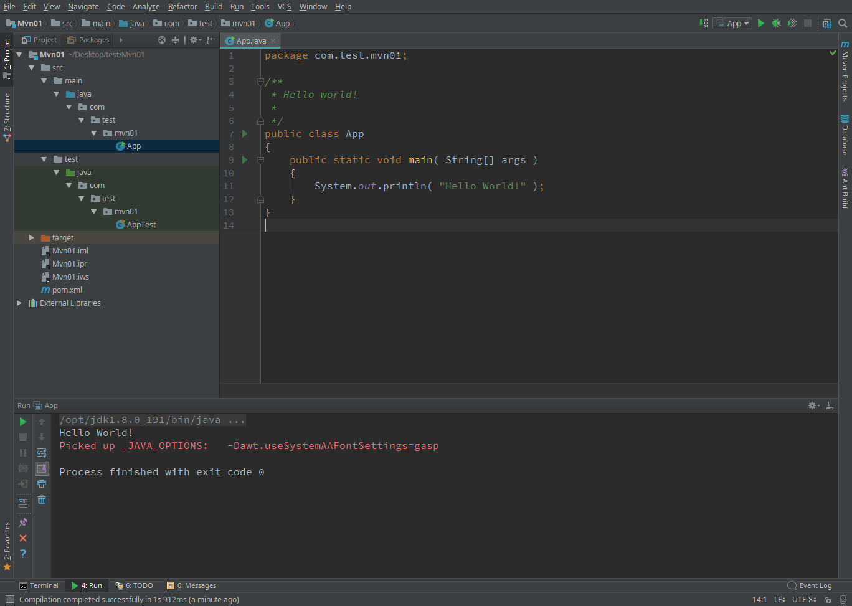Screen dimensions: 852x606
Task: Switch to the Packages view tab
Action: (88, 40)
